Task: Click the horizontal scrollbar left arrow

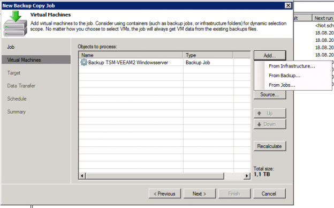Action: 82,176
